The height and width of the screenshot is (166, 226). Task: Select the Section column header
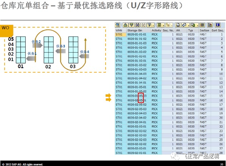click(x=204, y=30)
